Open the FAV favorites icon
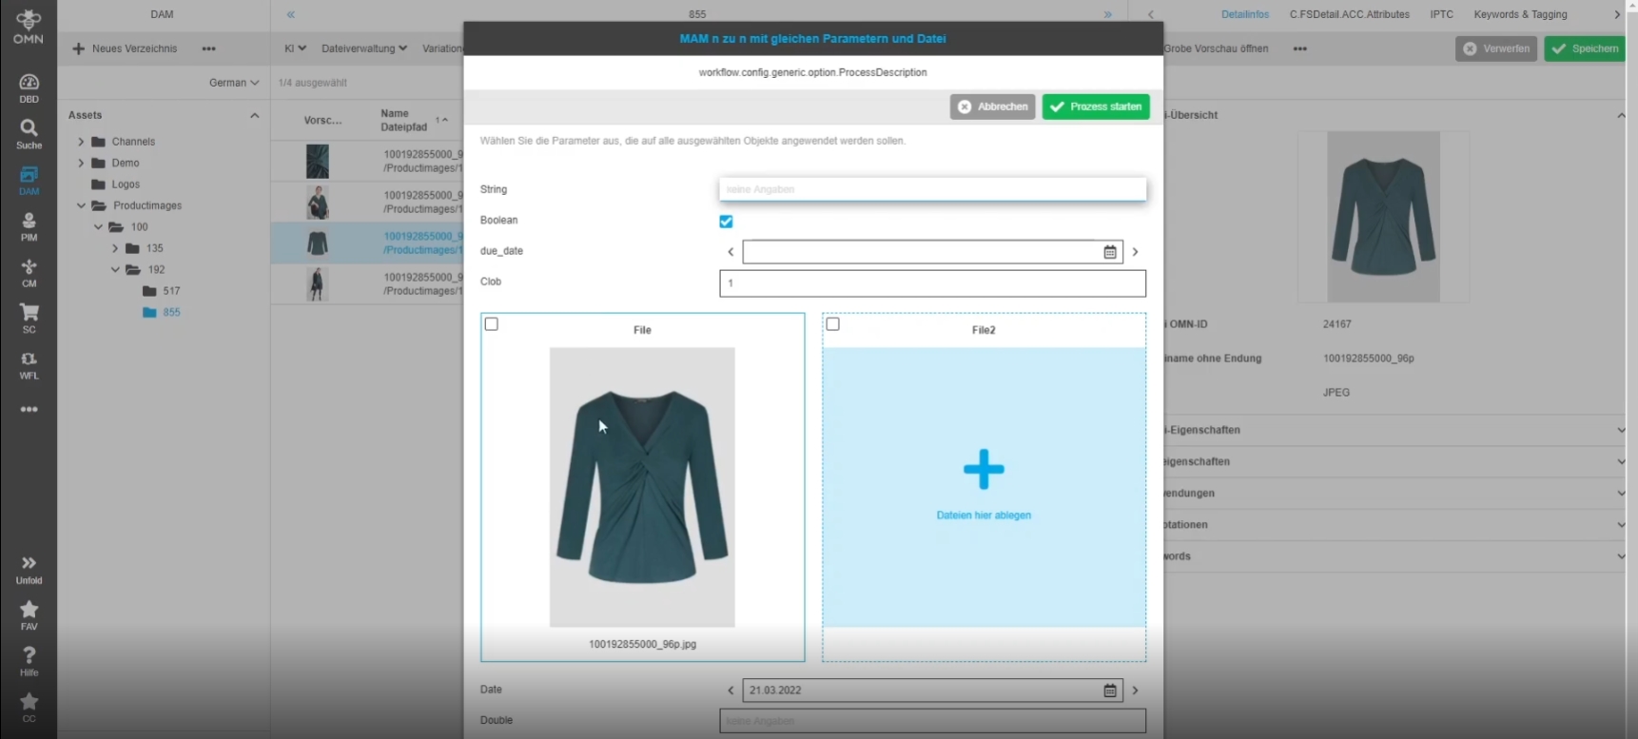The height and width of the screenshot is (739, 1638). pyautogui.click(x=29, y=615)
